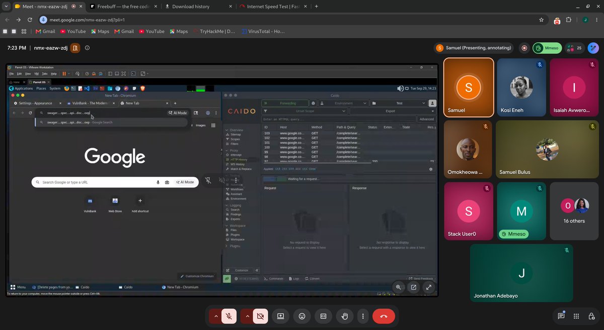Open the apps grid icon in bookmarks bar
Image resolution: width=604 pixels, height=330 pixels.
click(24, 31)
